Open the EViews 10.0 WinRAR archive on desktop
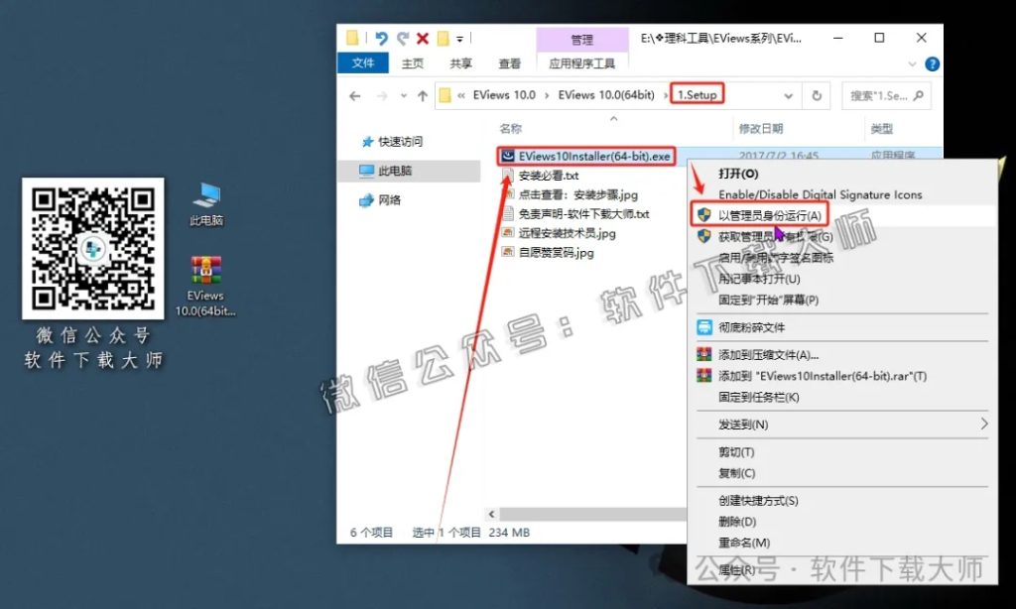The image size is (1016, 609). click(208, 271)
